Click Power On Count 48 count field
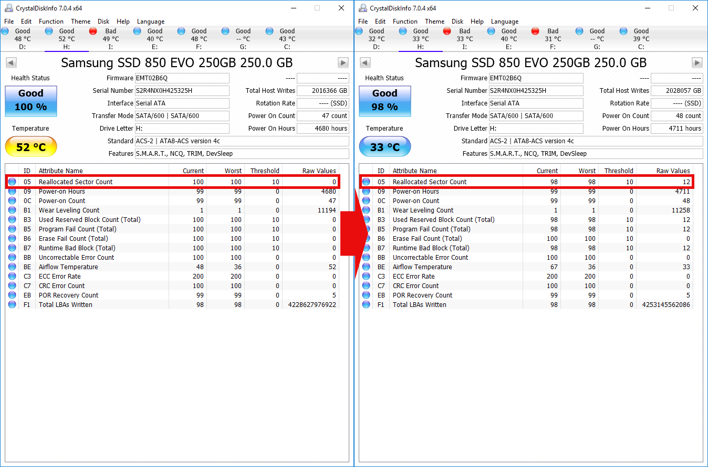The width and height of the screenshot is (708, 467). 677,116
